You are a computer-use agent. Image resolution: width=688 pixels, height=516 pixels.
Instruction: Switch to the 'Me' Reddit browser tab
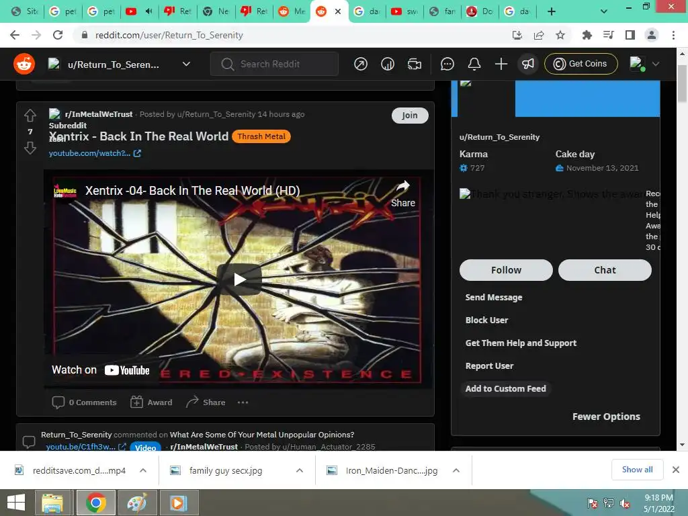point(292,11)
